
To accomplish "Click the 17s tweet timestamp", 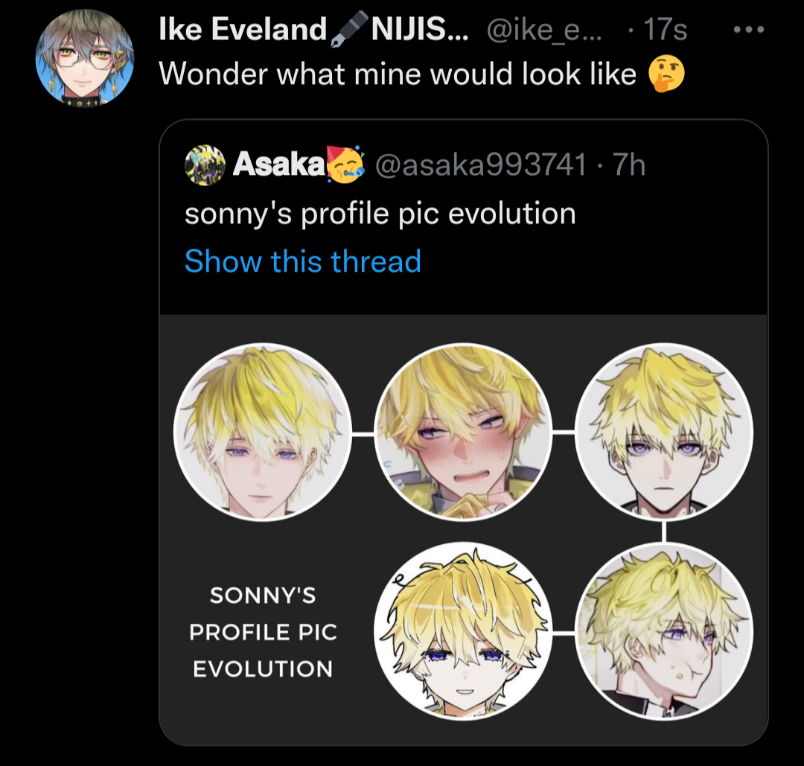I will pos(665,31).
